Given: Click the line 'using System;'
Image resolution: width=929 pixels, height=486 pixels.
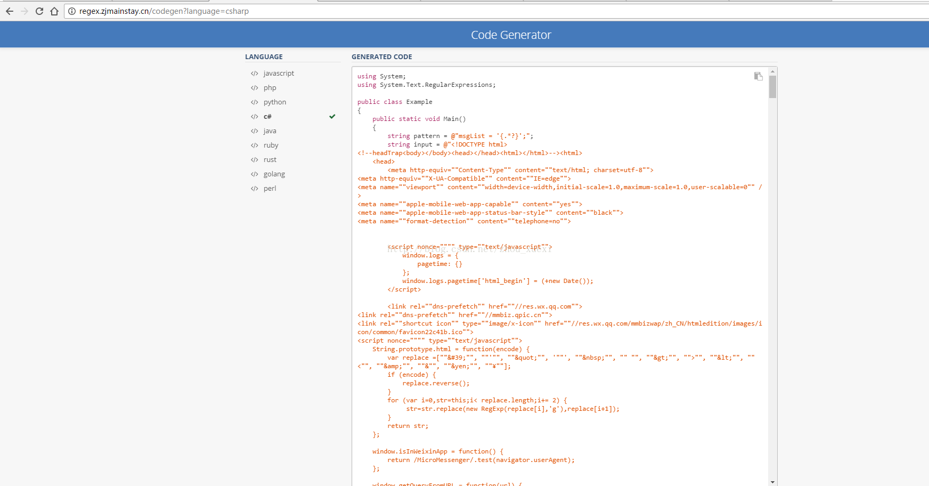Looking at the screenshot, I should pyautogui.click(x=381, y=77).
